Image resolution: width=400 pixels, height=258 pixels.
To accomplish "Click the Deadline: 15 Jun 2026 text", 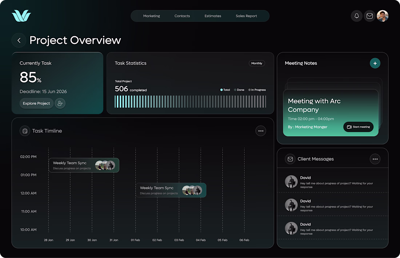I will [x=43, y=91].
